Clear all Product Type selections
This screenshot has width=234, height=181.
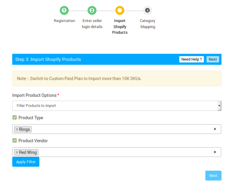click(215, 129)
